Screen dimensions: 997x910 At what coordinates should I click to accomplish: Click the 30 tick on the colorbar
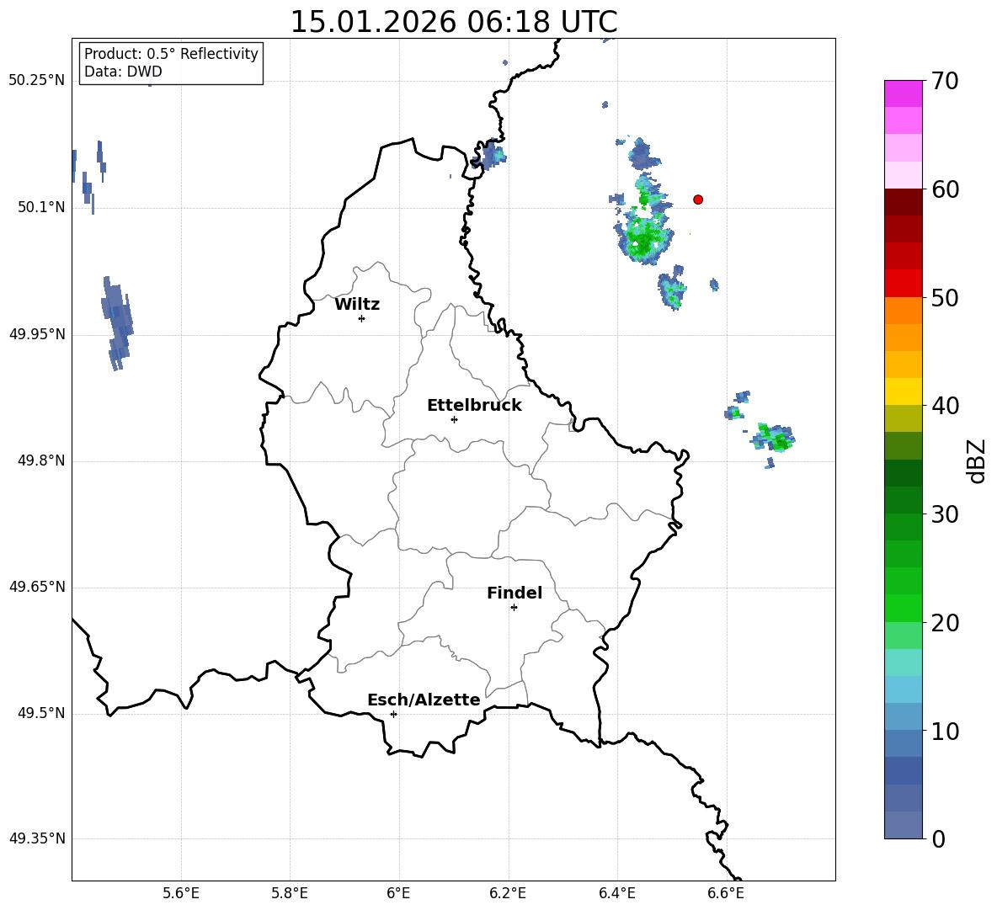(946, 514)
